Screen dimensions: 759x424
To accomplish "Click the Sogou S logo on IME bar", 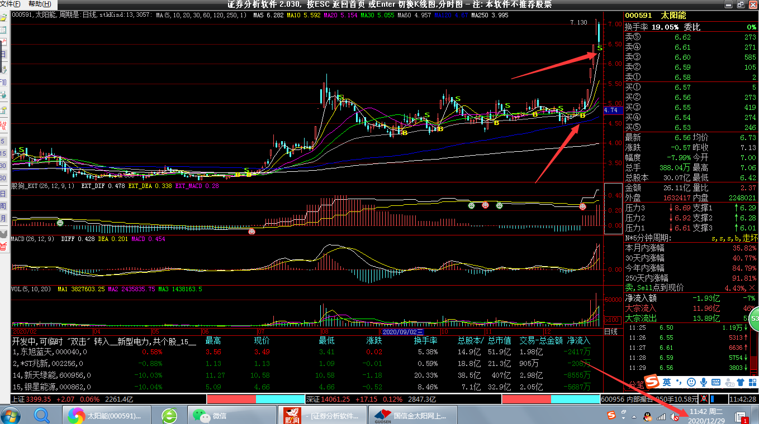I will (x=652, y=382).
